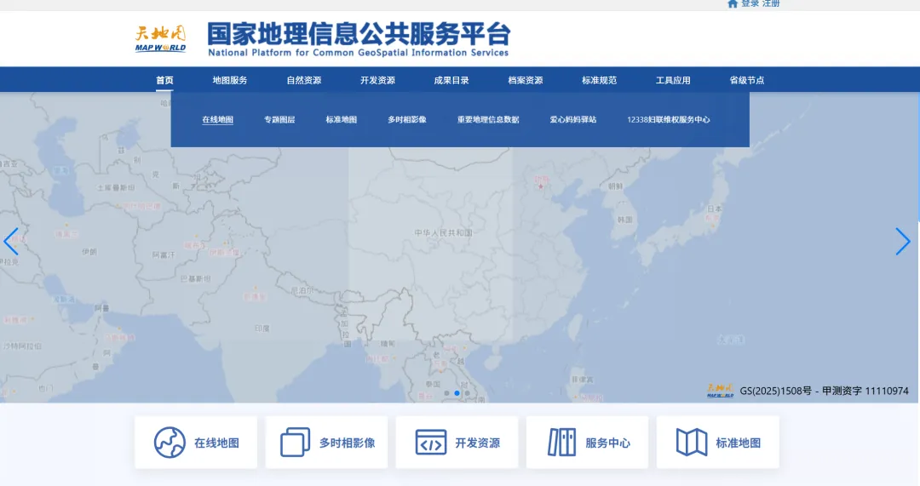
Task: Click the binders icon on 服务中心 card
Action: [x=561, y=443]
